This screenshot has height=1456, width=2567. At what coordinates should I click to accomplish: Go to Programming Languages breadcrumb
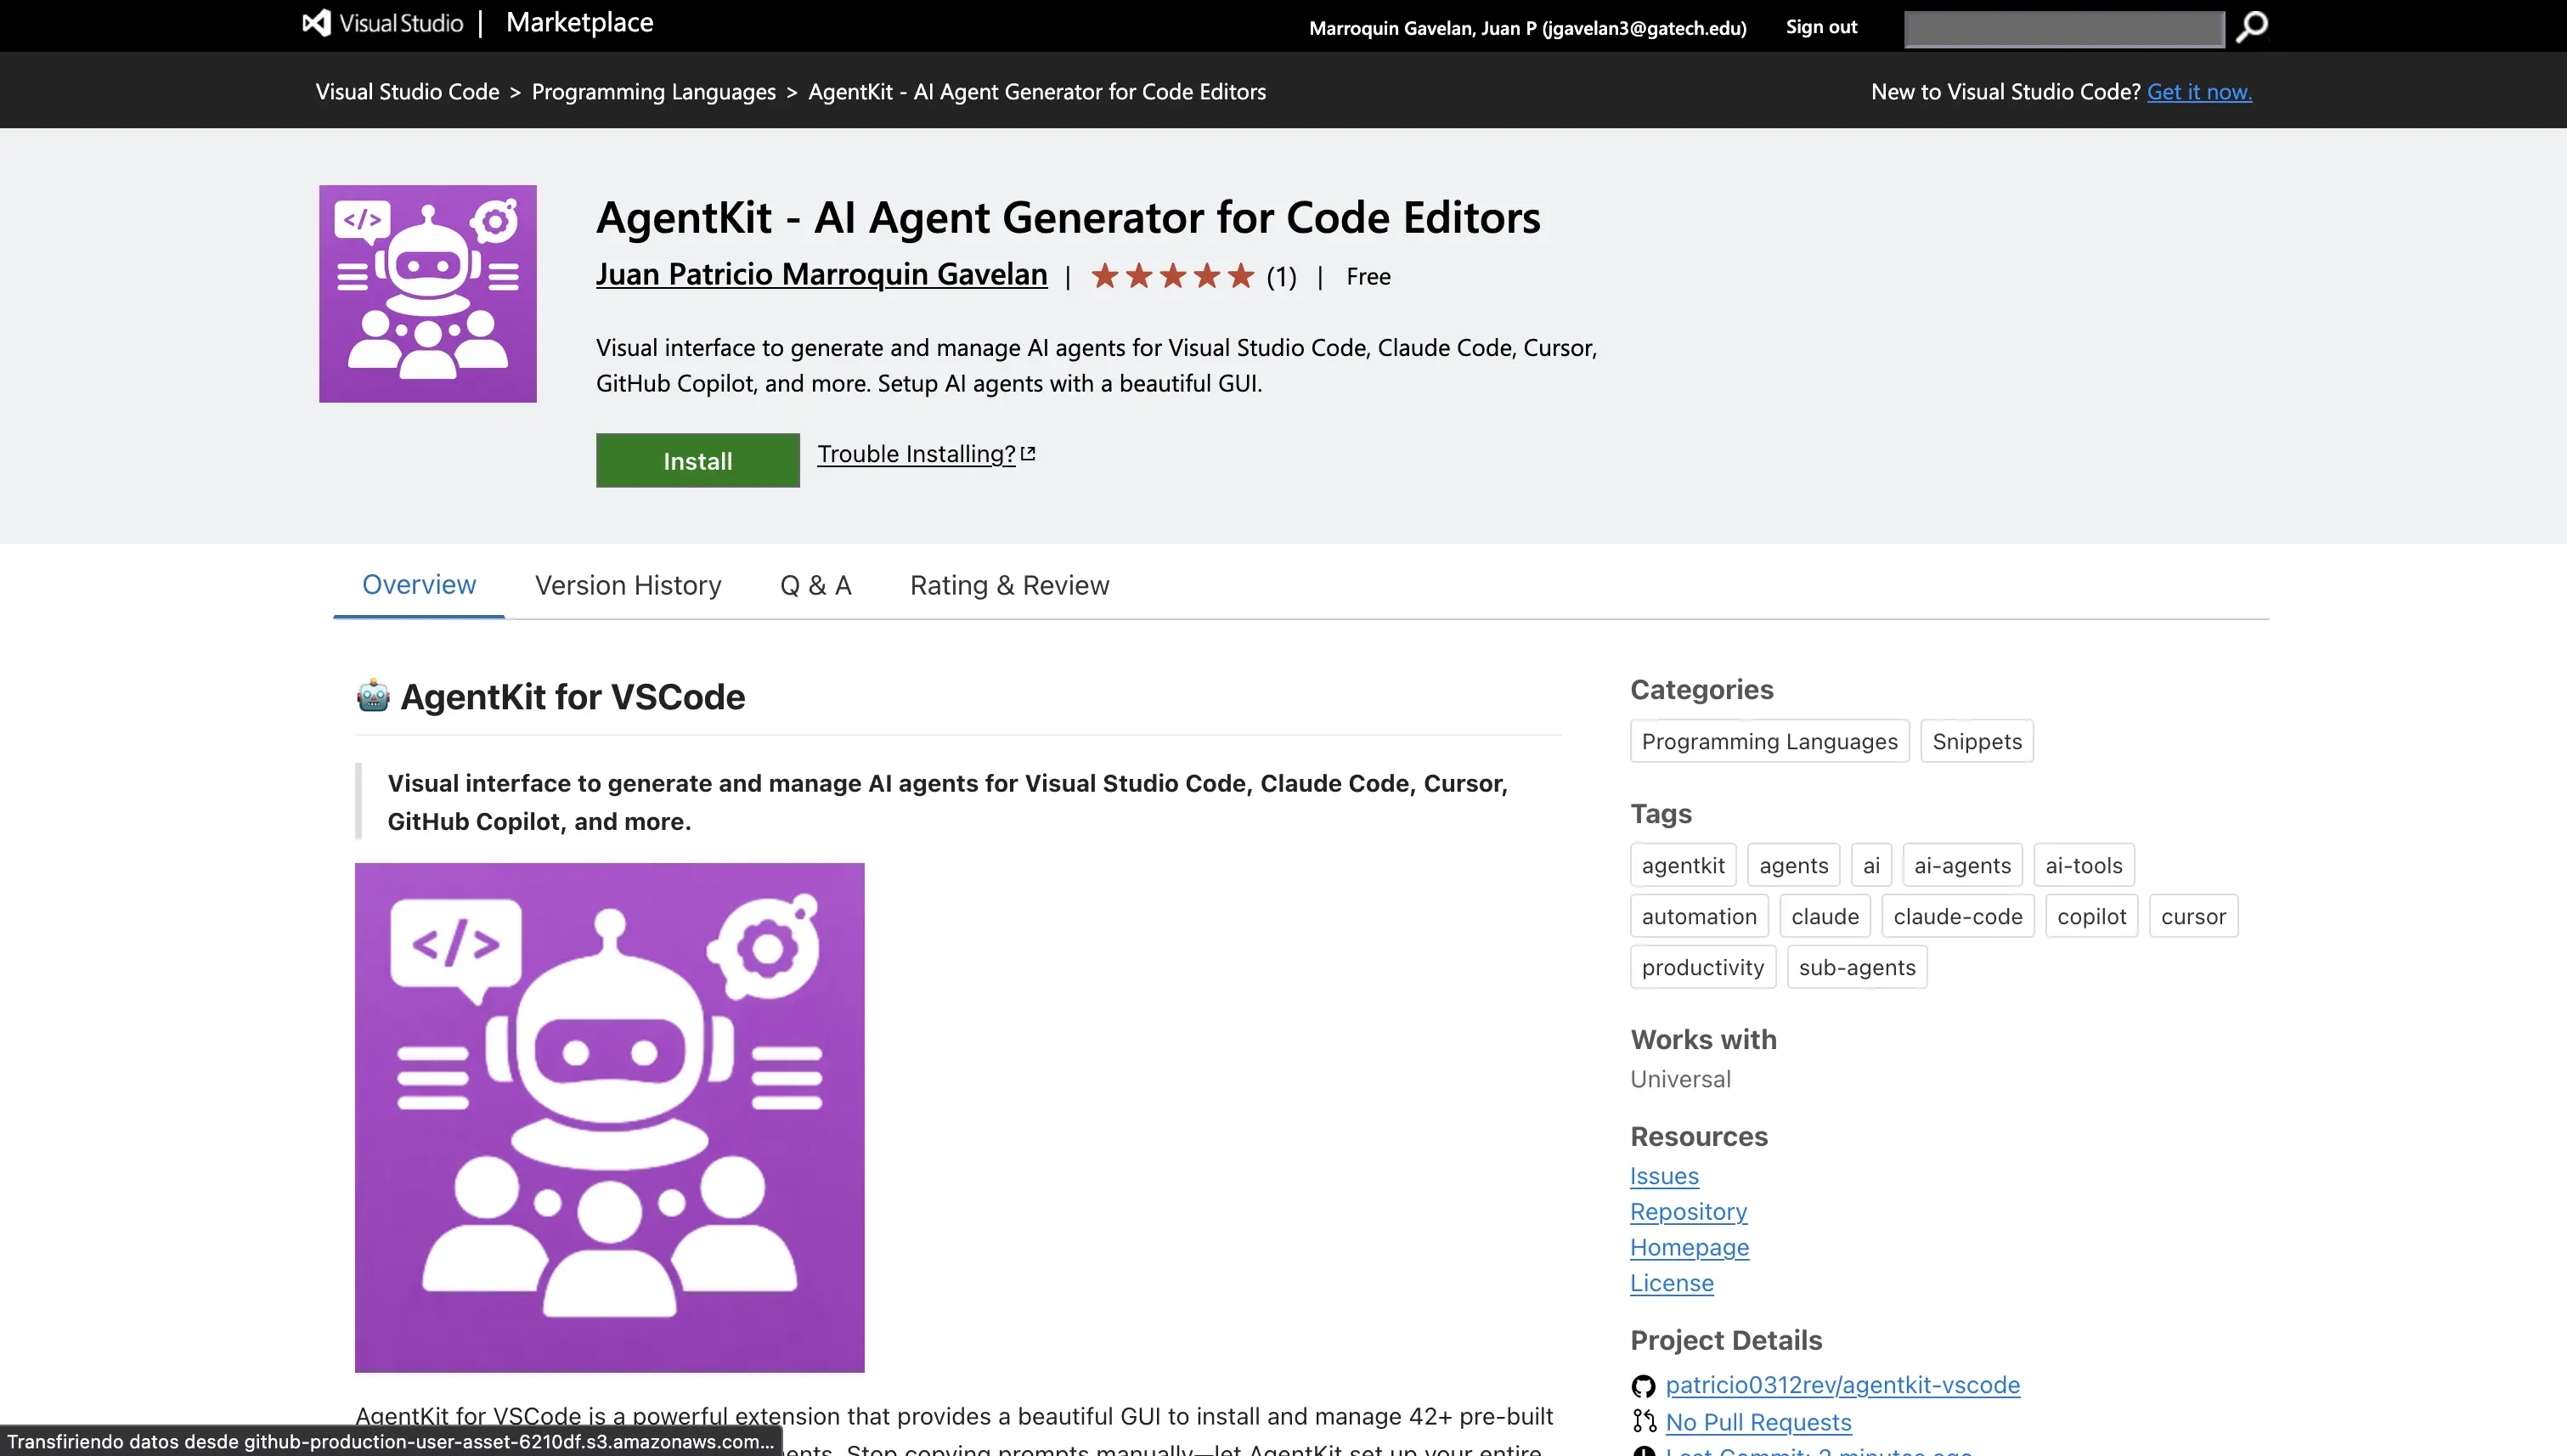pyautogui.click(x=653, y=91)
